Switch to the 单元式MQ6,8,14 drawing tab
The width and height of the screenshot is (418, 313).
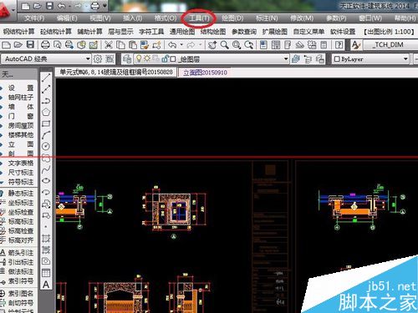(116, 73)
